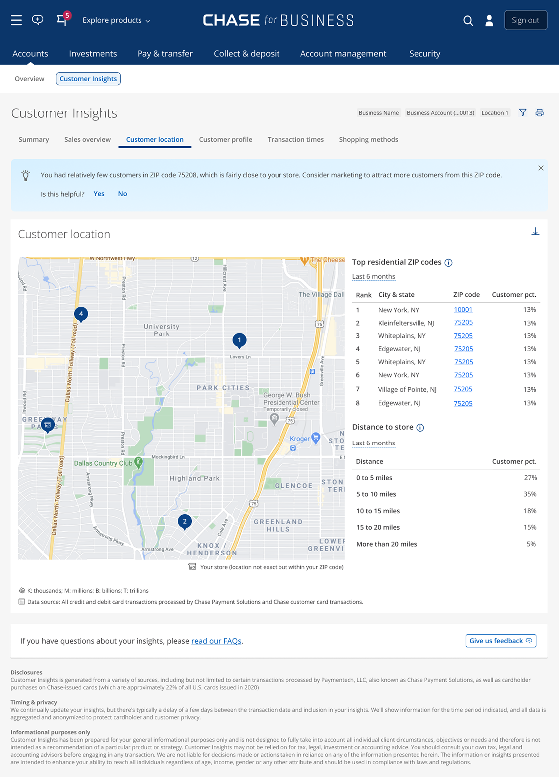Click the Customer Insights page heading
The height and width of the screenshot is (777, 559).
coord(64,113)
